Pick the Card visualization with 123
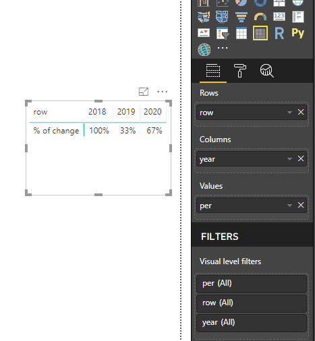This screenshot has width=315, height=341. pyautogui.click(x=279, y=17)
